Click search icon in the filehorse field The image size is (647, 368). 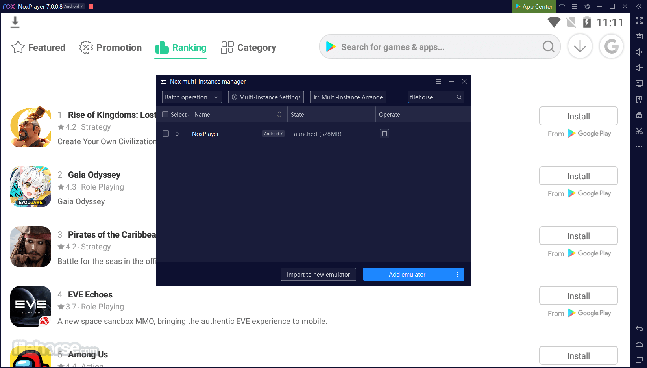459,97
